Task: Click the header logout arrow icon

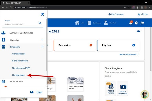Action: [142, 23]
